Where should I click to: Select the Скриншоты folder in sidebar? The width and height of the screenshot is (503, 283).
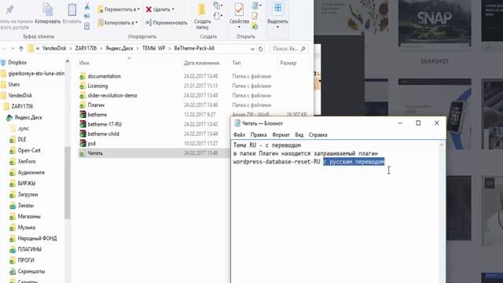(31, 271)
